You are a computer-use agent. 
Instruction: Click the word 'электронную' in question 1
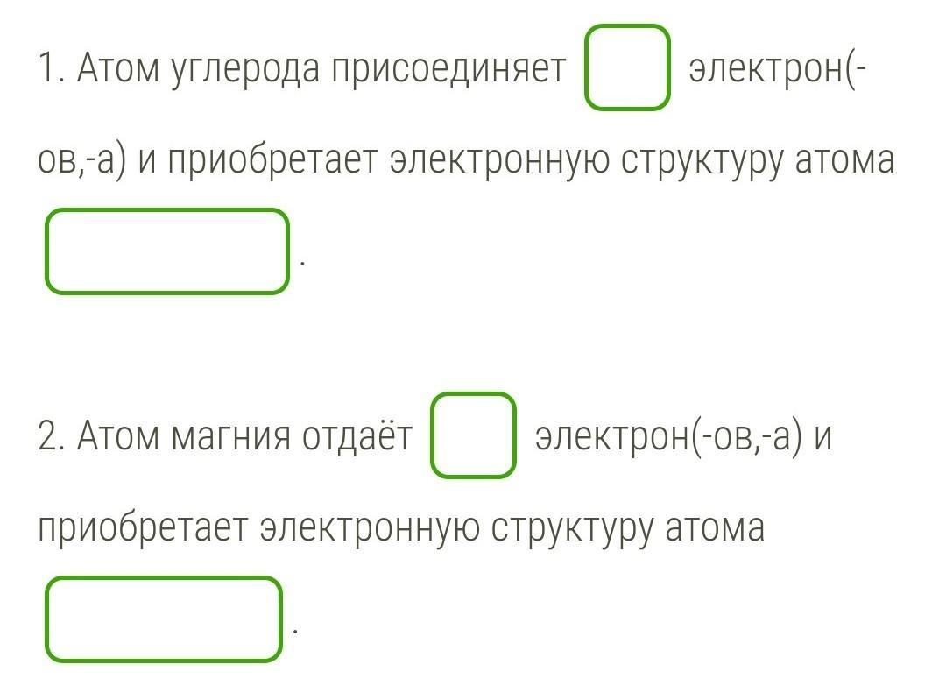click(x=499, y=161)
